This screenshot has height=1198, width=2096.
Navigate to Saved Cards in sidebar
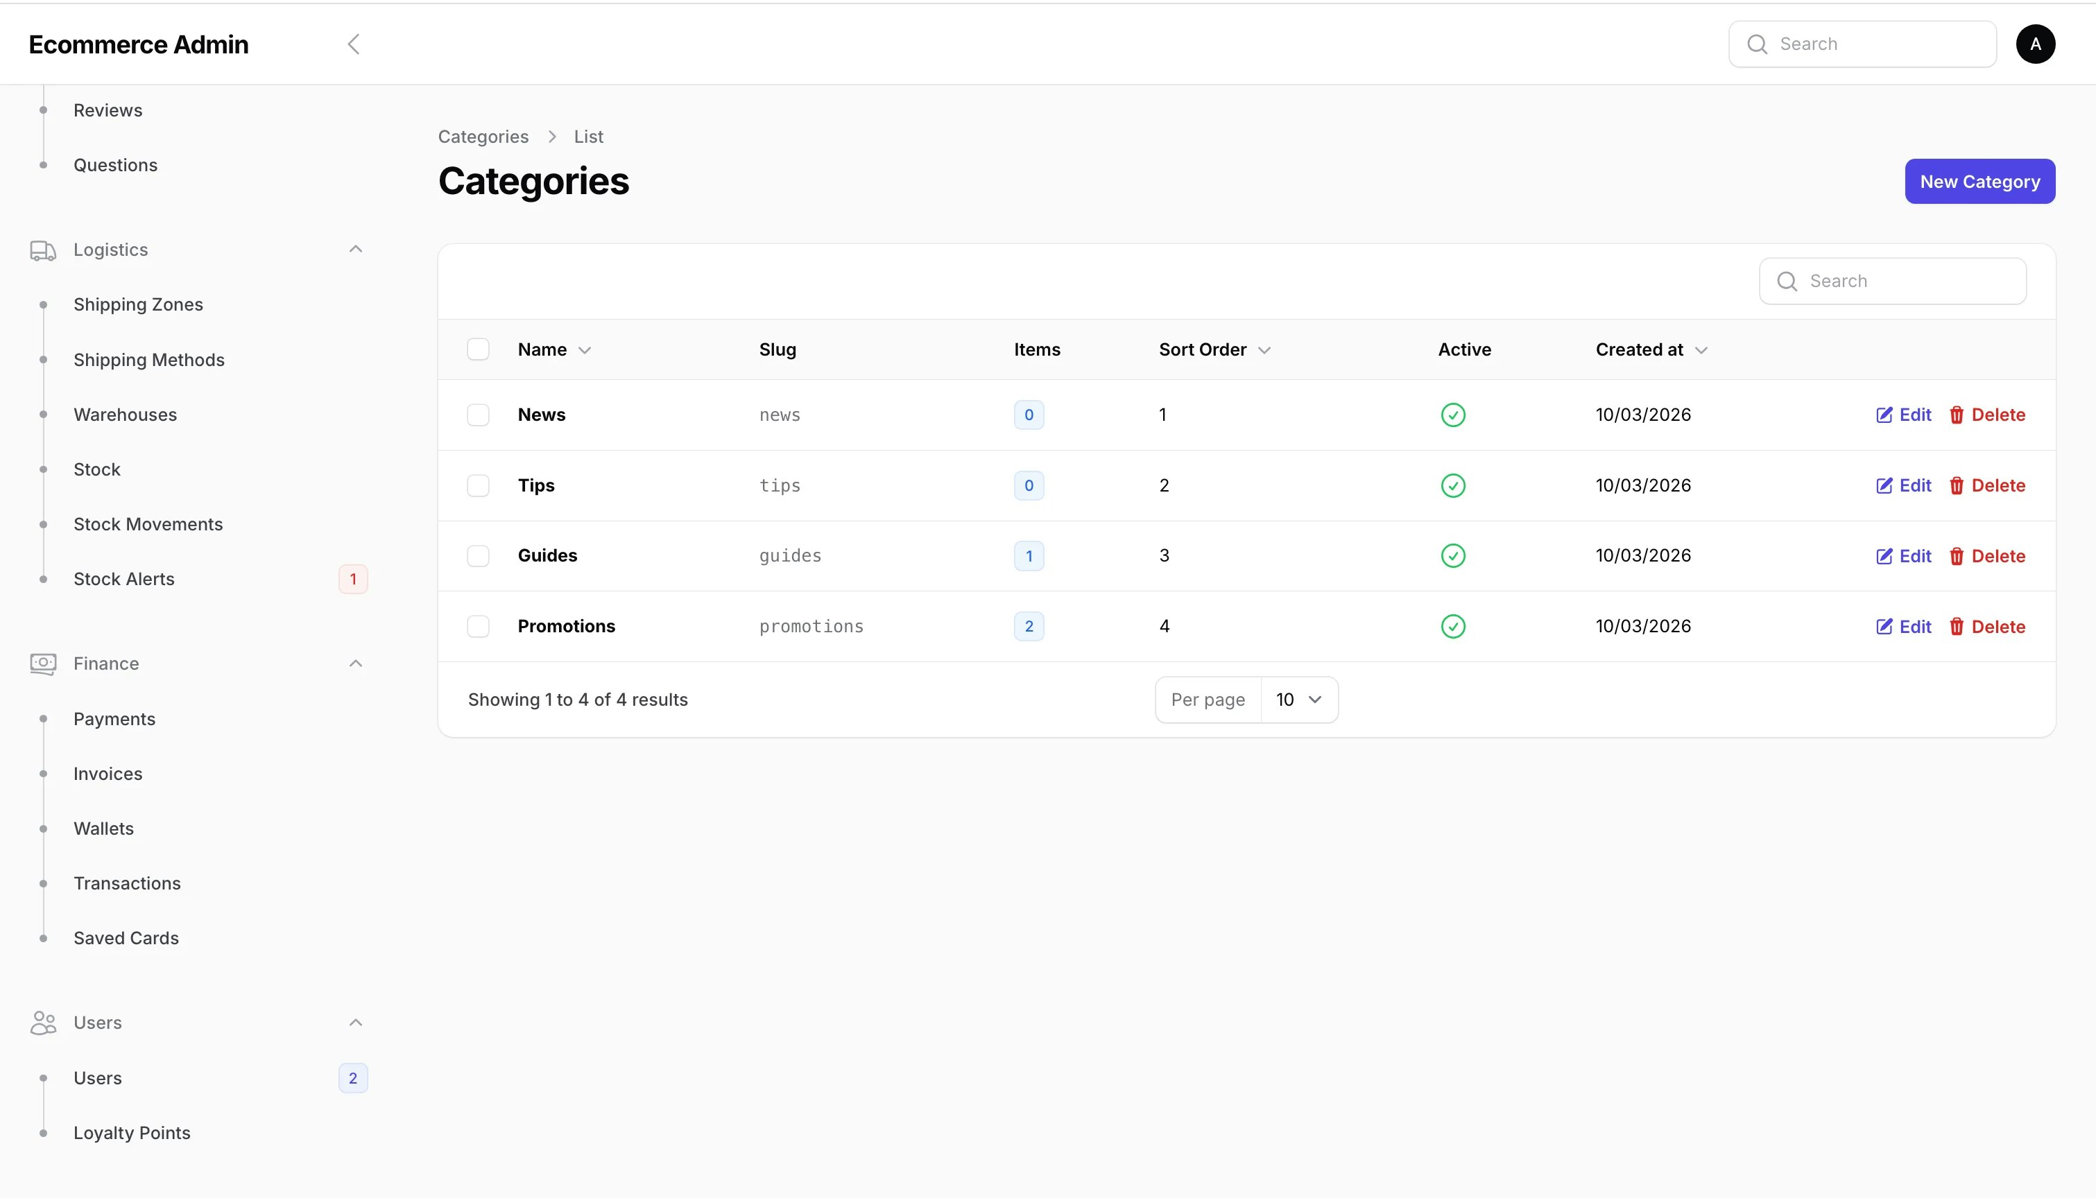[126, 937]
